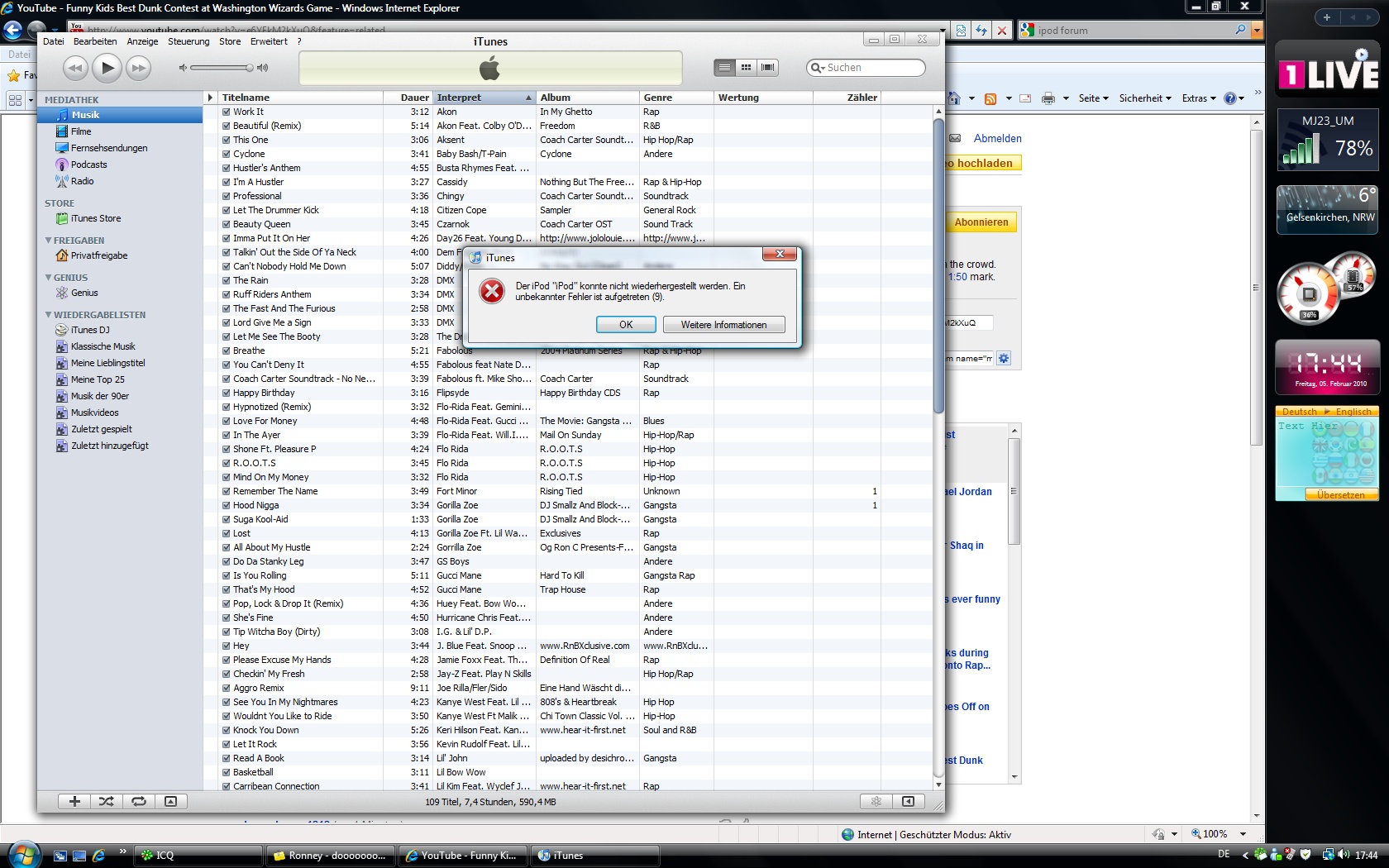Open the Steuerung menu

[x=189, y=41]
